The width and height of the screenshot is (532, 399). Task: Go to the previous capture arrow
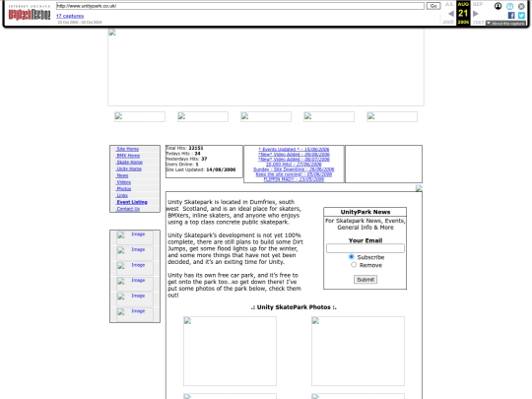(451, 14)
